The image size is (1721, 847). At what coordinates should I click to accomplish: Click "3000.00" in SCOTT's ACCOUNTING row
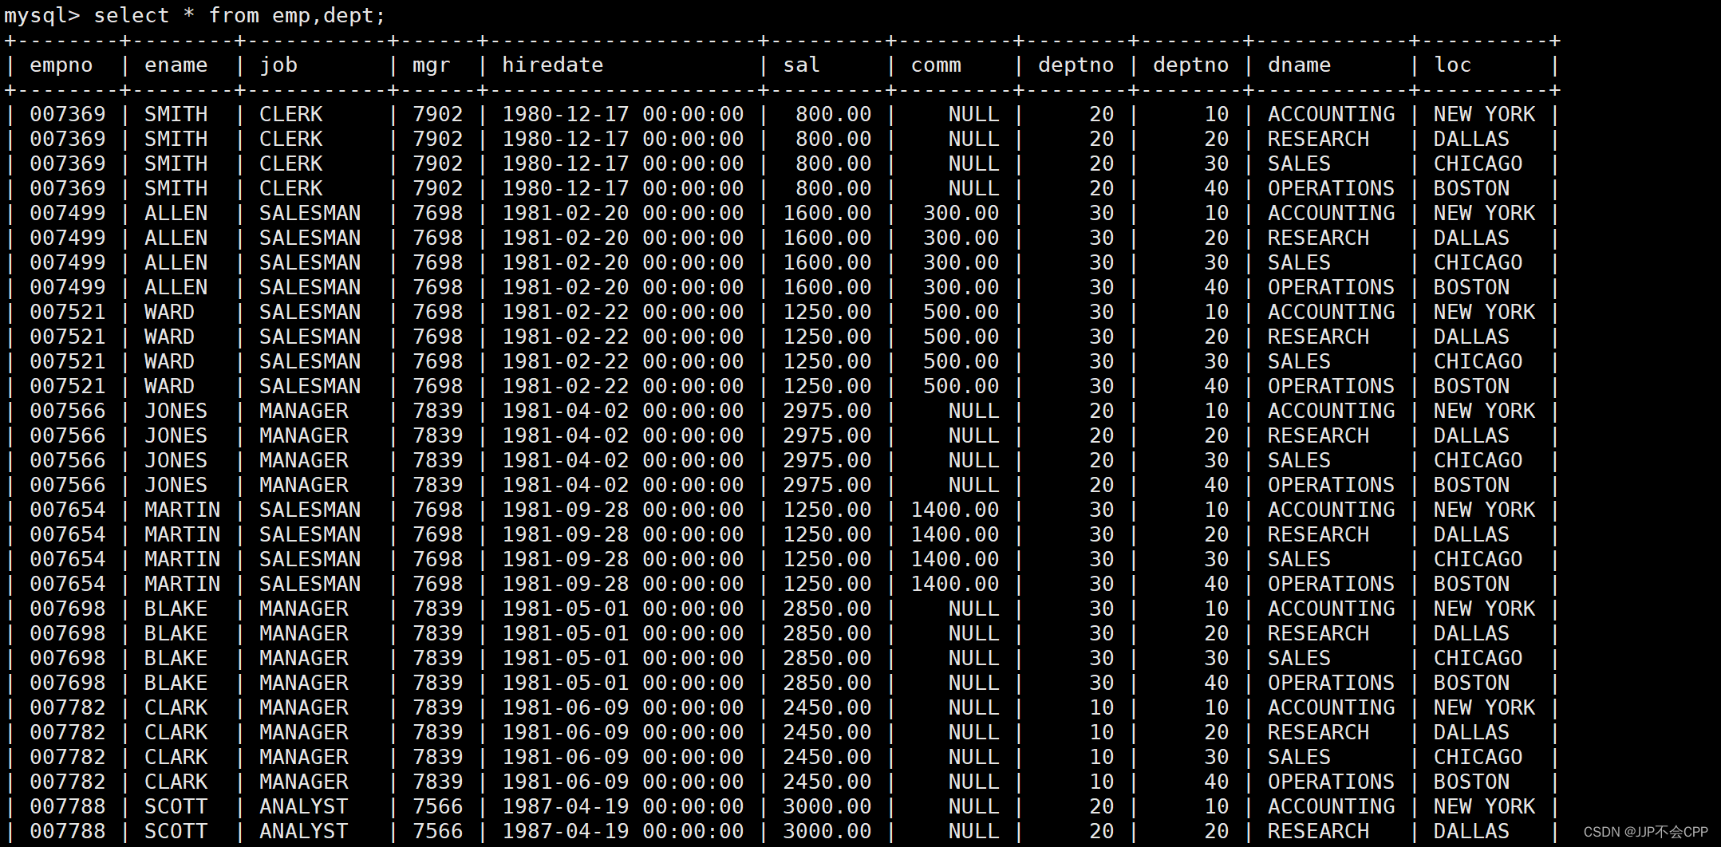(827, 806)
